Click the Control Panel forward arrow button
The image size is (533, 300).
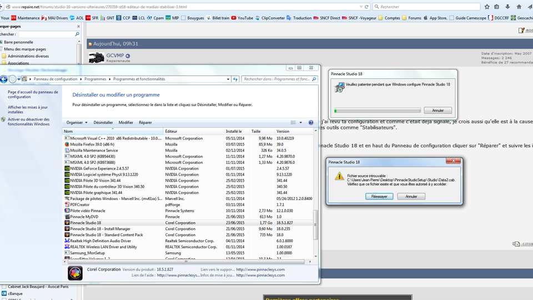[x=13, y=79]
